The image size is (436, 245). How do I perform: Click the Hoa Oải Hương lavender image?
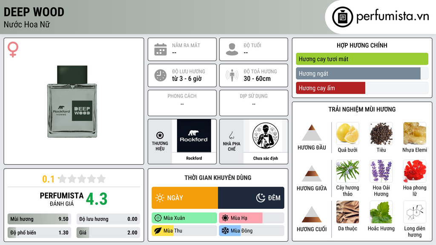tap(381, 171)
